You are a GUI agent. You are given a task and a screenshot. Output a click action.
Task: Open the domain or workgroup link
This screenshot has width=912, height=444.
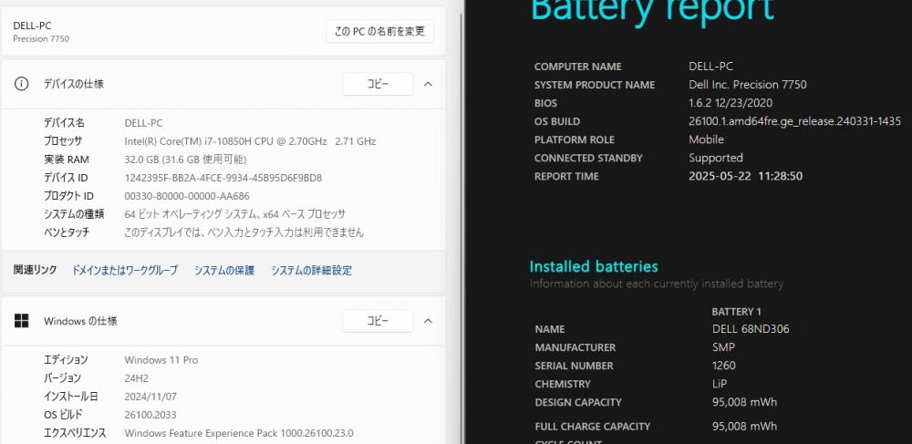124,270
